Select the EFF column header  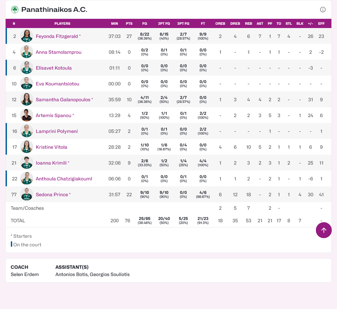pos(321,24)
